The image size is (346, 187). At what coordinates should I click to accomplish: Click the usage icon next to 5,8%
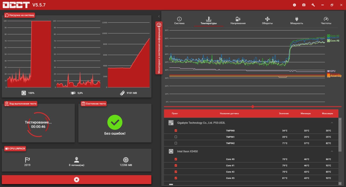click(x=73, y=93)
